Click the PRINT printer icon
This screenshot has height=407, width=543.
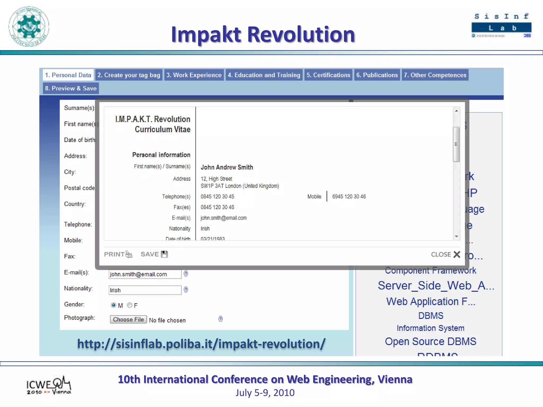tap(129, 254)
